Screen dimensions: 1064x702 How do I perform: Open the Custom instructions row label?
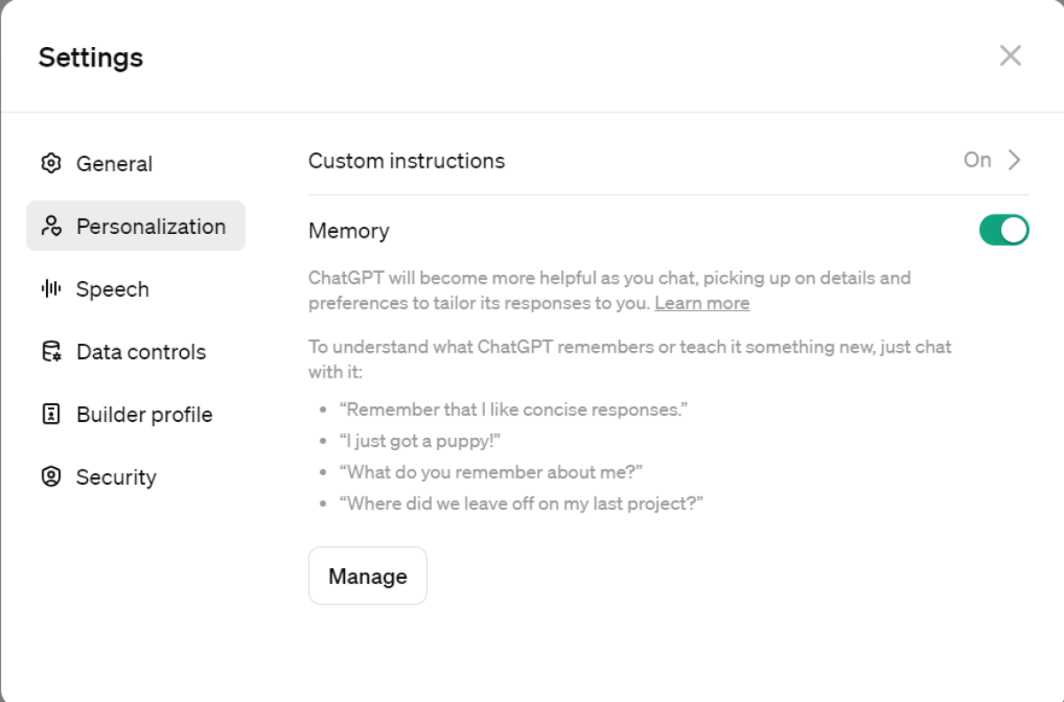coord(406,160)
